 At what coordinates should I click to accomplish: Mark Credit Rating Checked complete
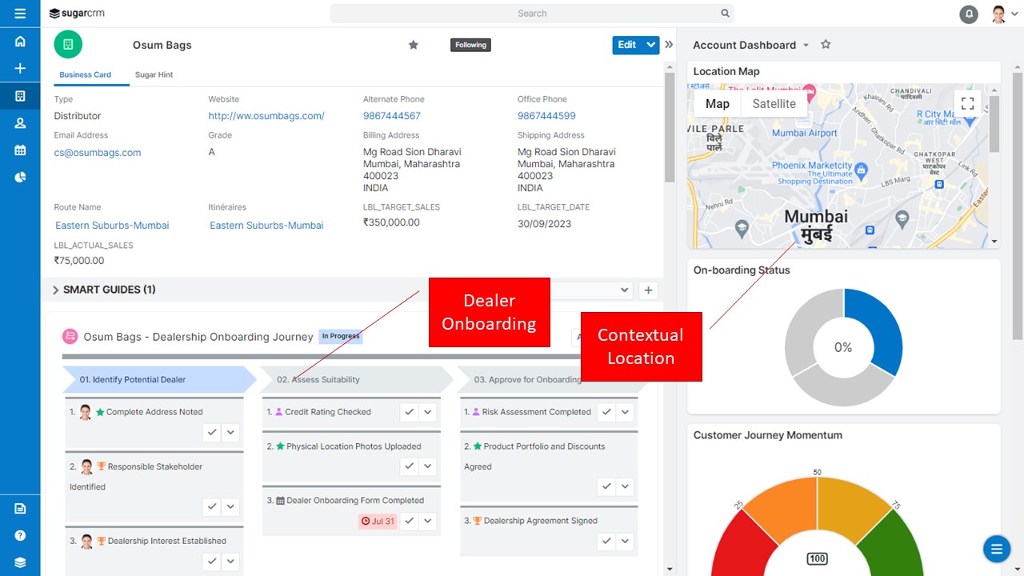409,412
